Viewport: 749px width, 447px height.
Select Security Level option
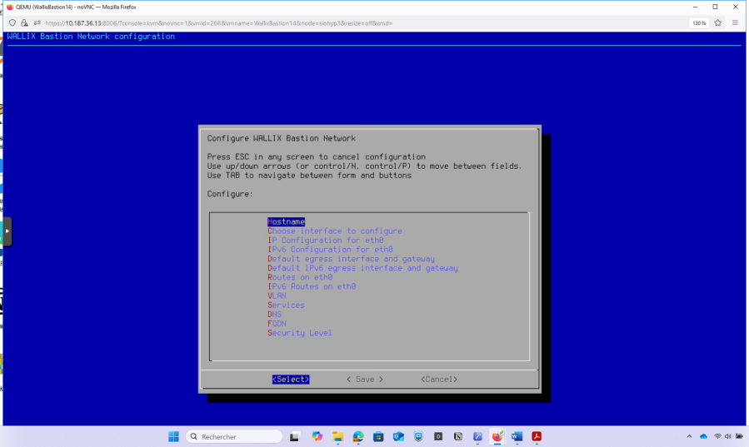click(x=299, y=333)
